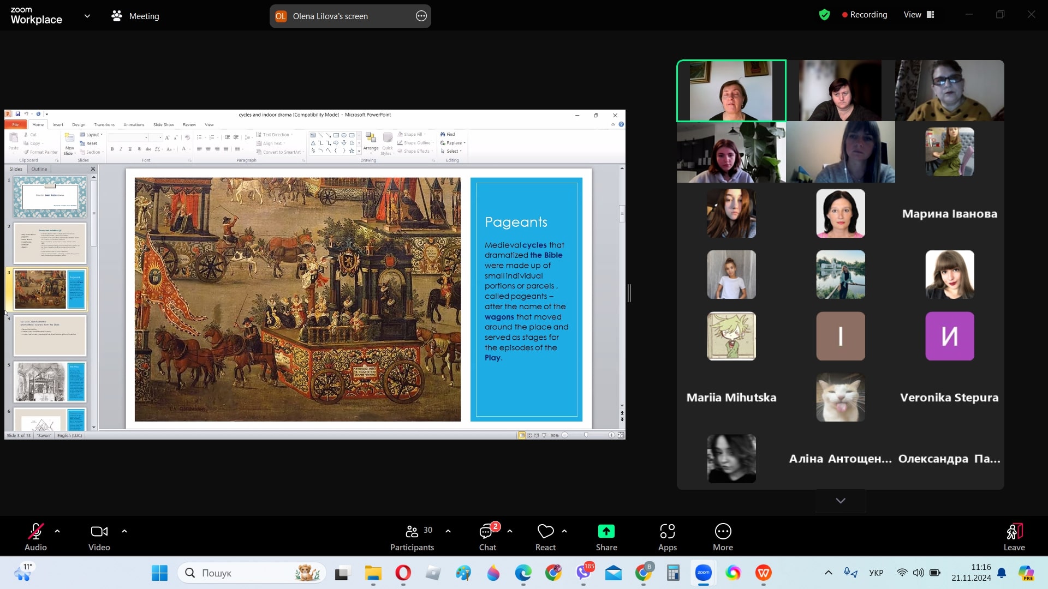Show more participants with the down chevron

pos(841,501)
